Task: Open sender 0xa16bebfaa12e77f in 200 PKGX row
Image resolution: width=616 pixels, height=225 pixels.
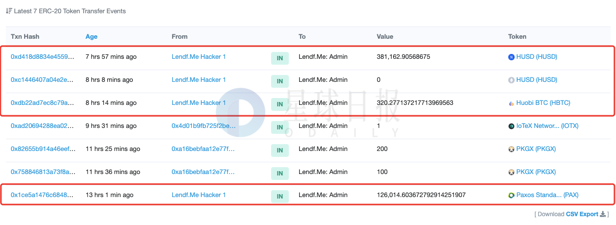Action: [x=203, y=149]
